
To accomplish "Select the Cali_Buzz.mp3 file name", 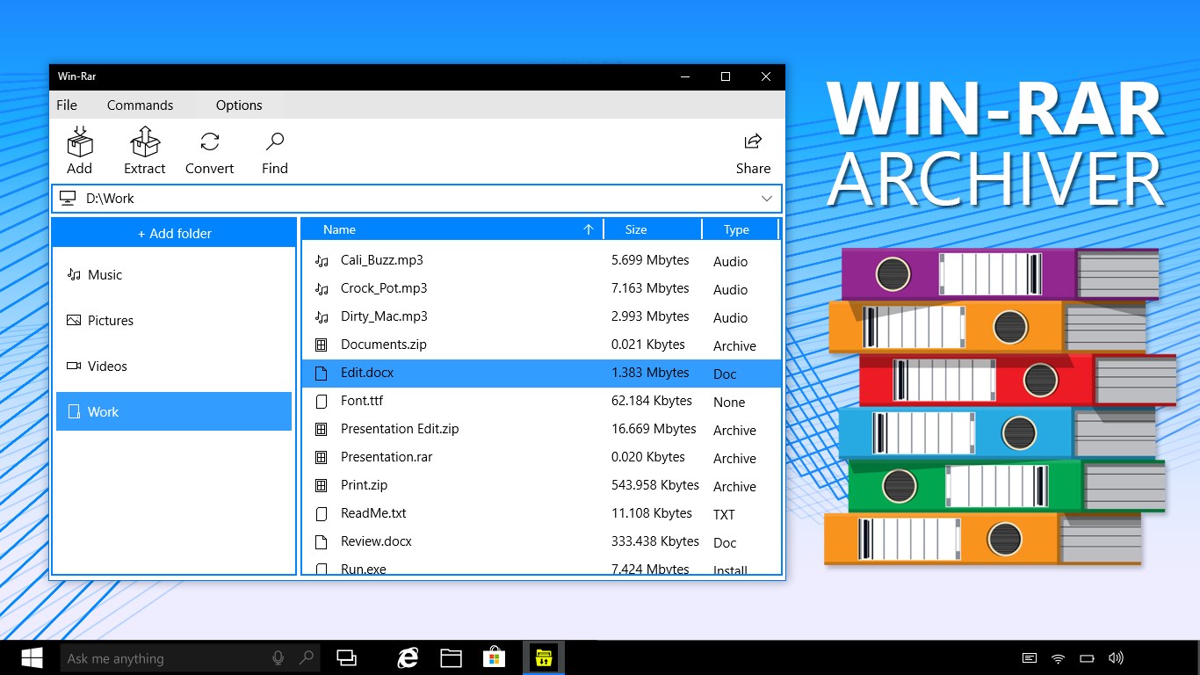I will [382, 260].
